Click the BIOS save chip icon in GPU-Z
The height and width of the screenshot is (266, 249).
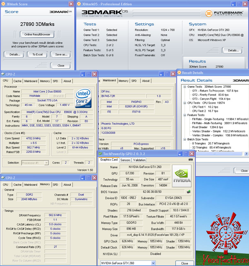click(x=189, y=192)
